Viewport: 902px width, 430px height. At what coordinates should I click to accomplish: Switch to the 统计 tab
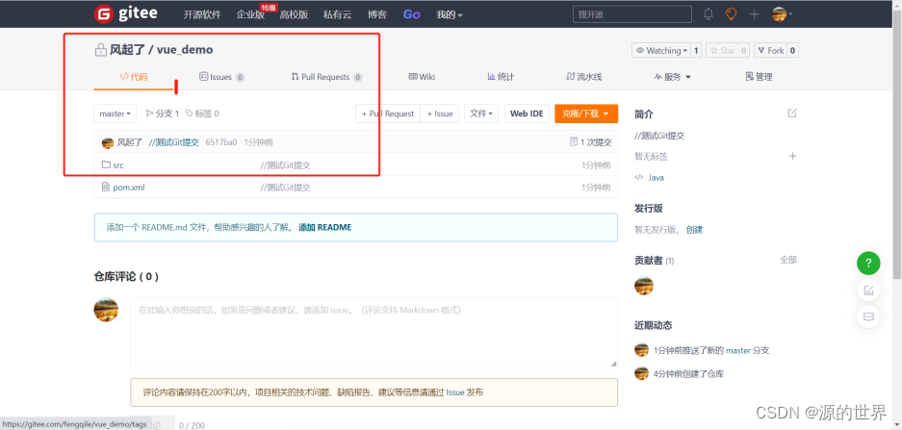[x=501, y=76]
